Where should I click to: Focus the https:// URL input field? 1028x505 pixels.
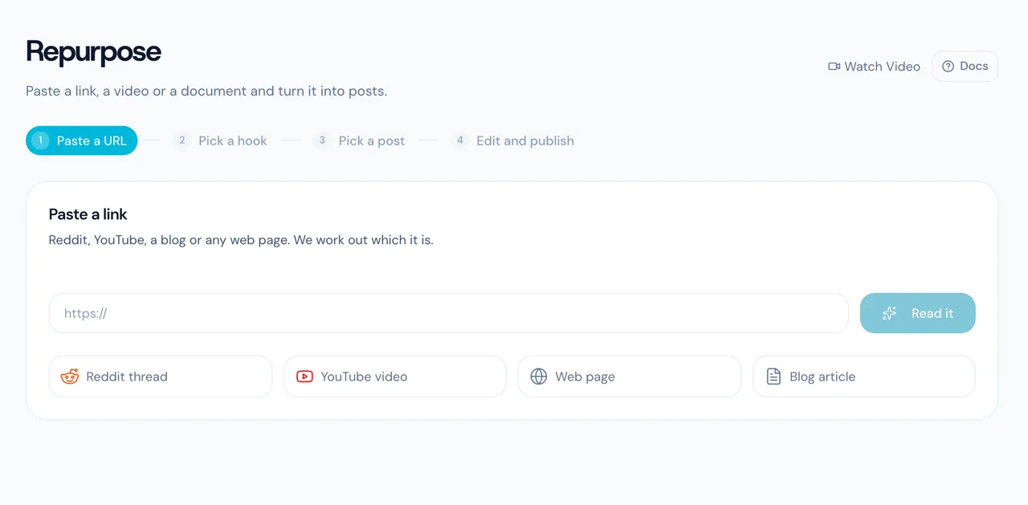(449, 313)
